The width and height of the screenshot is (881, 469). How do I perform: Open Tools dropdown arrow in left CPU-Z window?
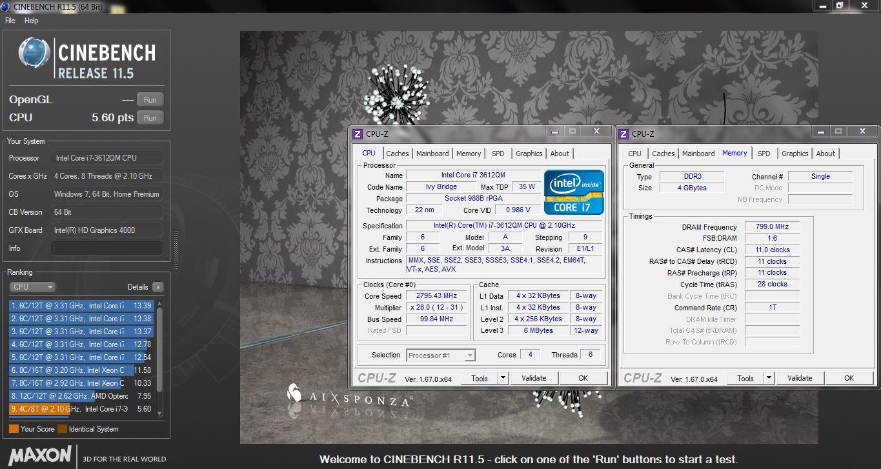pyautogui.click(x=503, y=378)
